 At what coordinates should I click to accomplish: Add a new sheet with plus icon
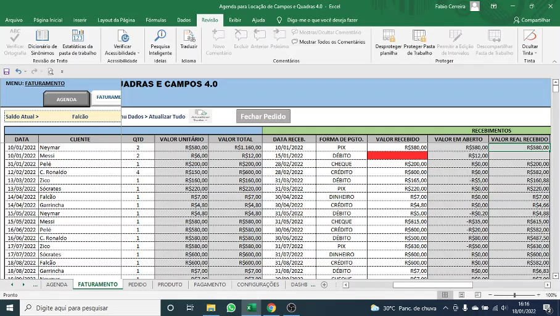click(324, 285)
